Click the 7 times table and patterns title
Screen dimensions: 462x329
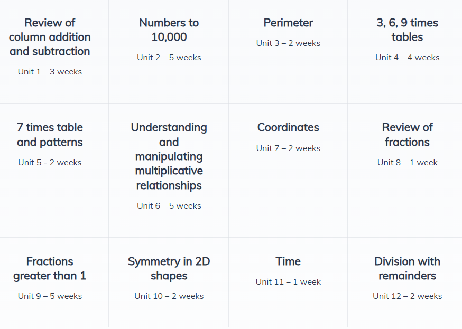tap(50, 135)
